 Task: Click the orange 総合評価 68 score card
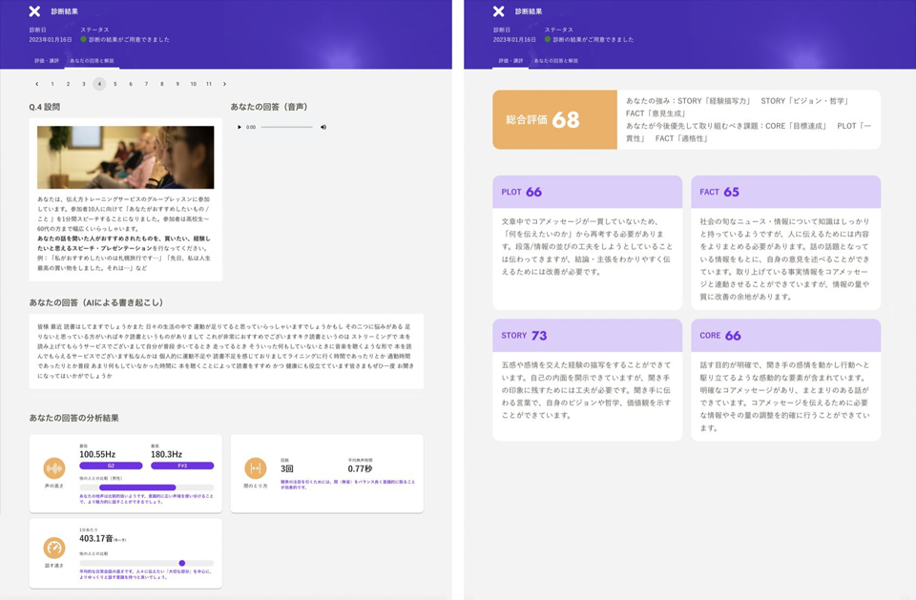(555, 120)
